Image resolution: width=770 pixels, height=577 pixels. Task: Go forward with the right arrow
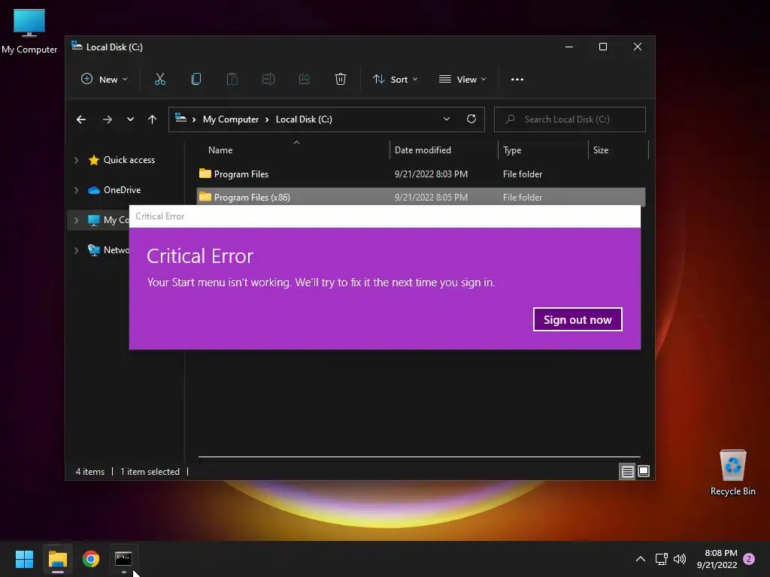tap(108, 119)
